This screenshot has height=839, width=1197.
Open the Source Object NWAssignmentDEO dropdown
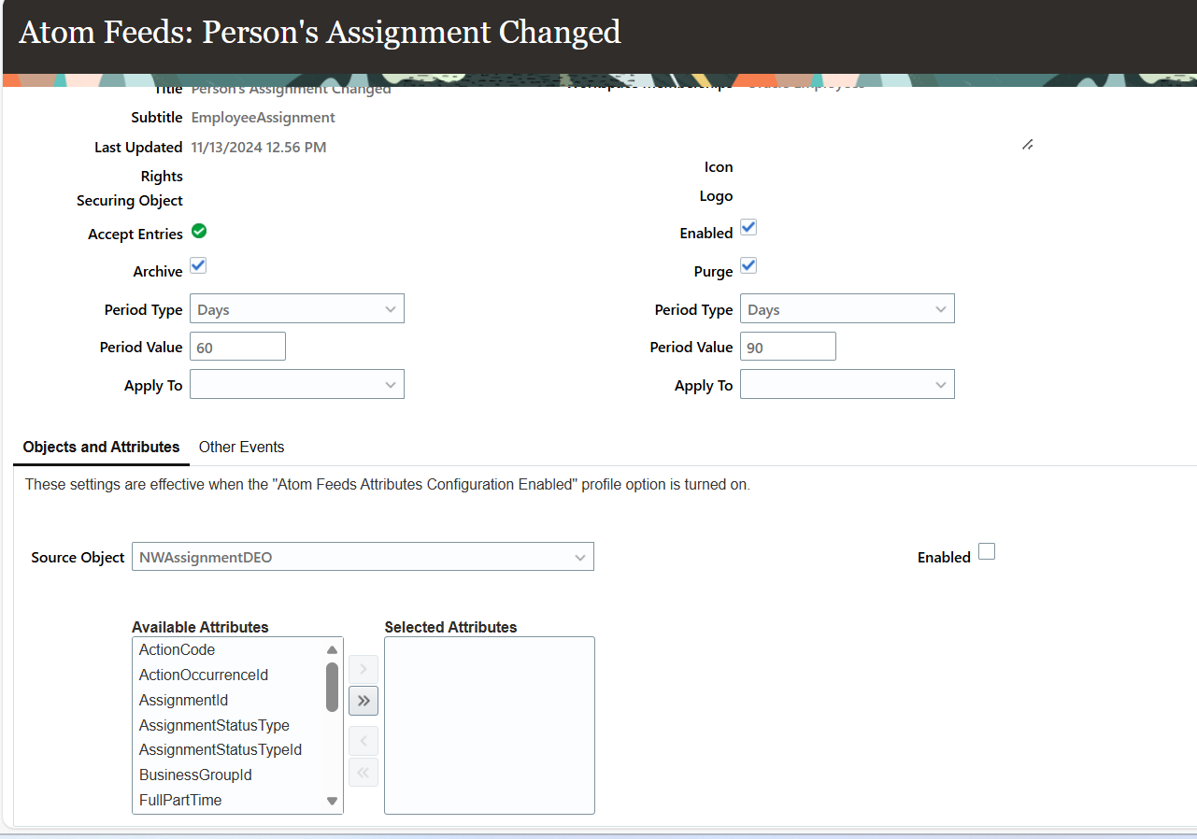pos(363,557)
